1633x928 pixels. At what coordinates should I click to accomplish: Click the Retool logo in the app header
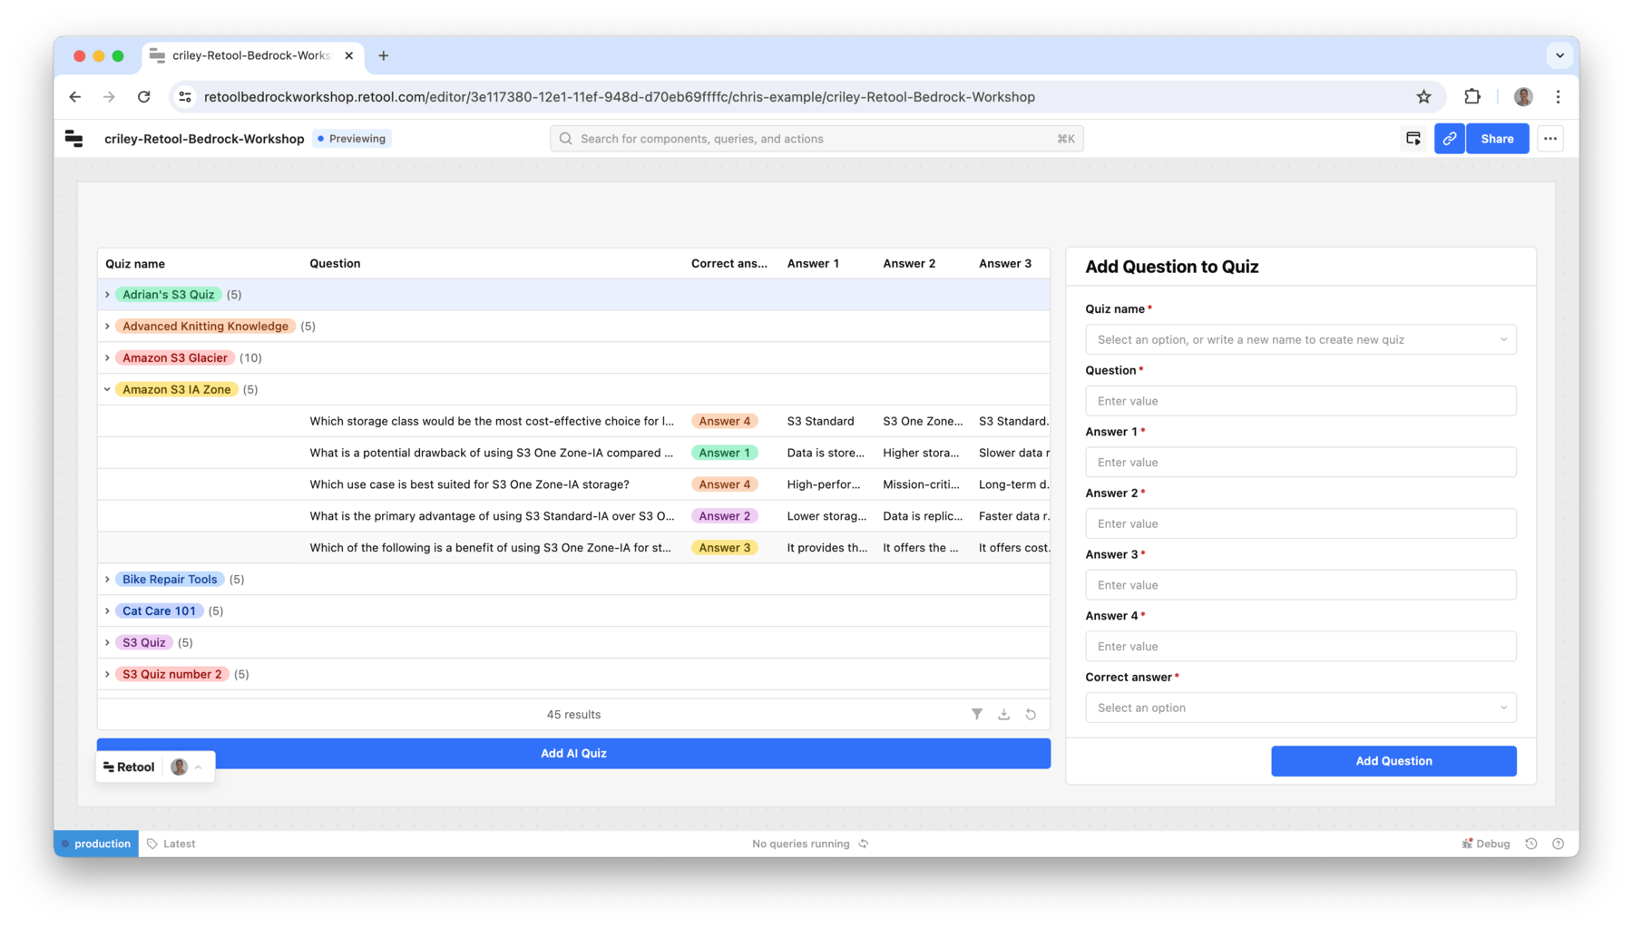click(x=74, y=139)
